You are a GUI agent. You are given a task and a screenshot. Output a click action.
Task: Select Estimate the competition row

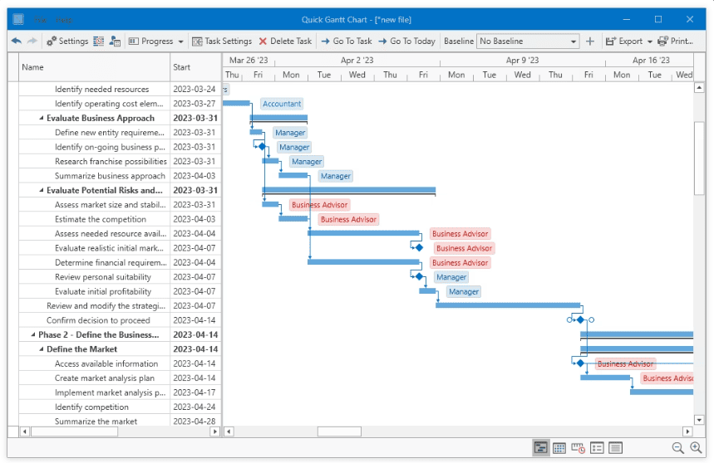point(120,219)
